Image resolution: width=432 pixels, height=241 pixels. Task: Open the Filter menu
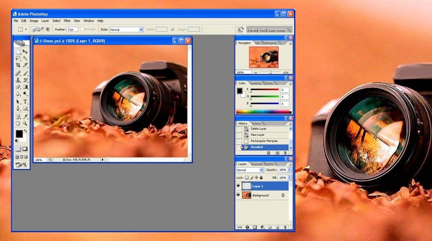(x=67, y=21)
